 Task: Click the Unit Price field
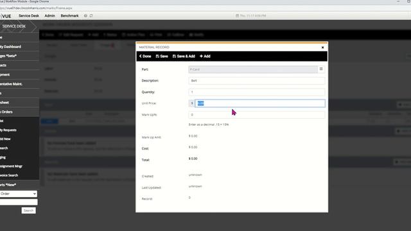coord(260,103)
